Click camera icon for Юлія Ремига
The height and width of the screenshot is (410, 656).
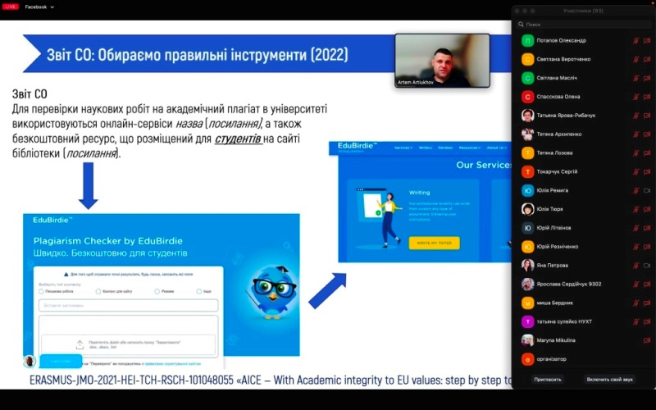click(647, 190)
